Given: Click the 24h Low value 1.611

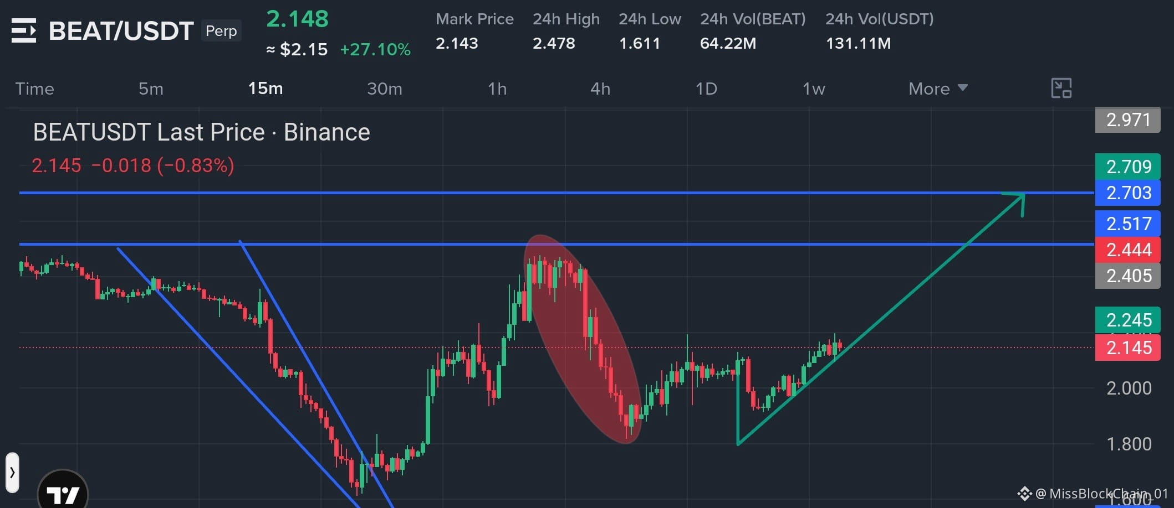Looking at the screenshot, I should [x=640, y=43].
